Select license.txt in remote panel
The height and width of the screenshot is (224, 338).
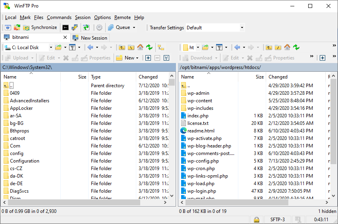[x=198, y=123]
